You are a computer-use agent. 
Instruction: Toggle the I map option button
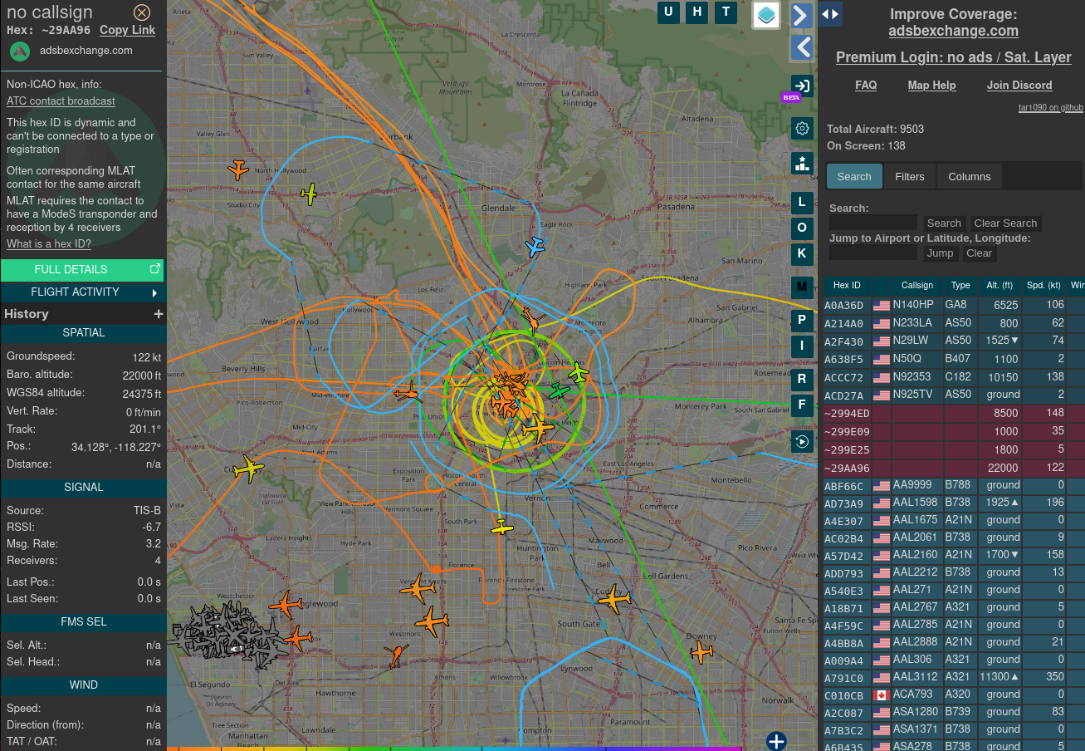801,346
